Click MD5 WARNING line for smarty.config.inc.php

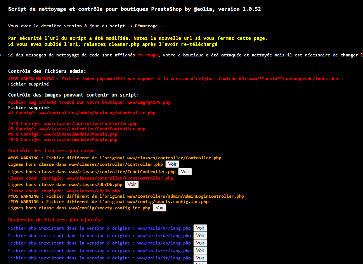click(108, 202)
